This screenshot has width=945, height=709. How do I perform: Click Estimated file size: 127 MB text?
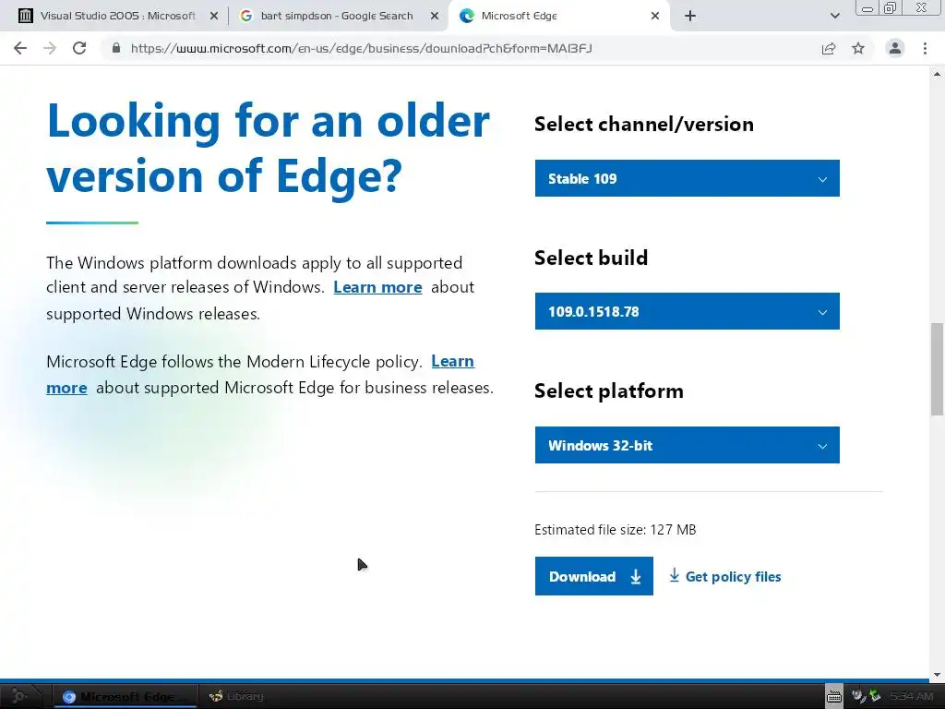pyautogui.click(x=616, y=529)
